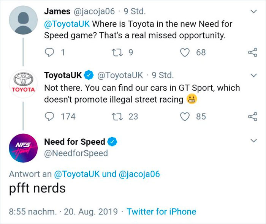Like ToyotaUK's tweet with 85 likes
Viewport: 266px width, 224px height.
click(185, 117)
